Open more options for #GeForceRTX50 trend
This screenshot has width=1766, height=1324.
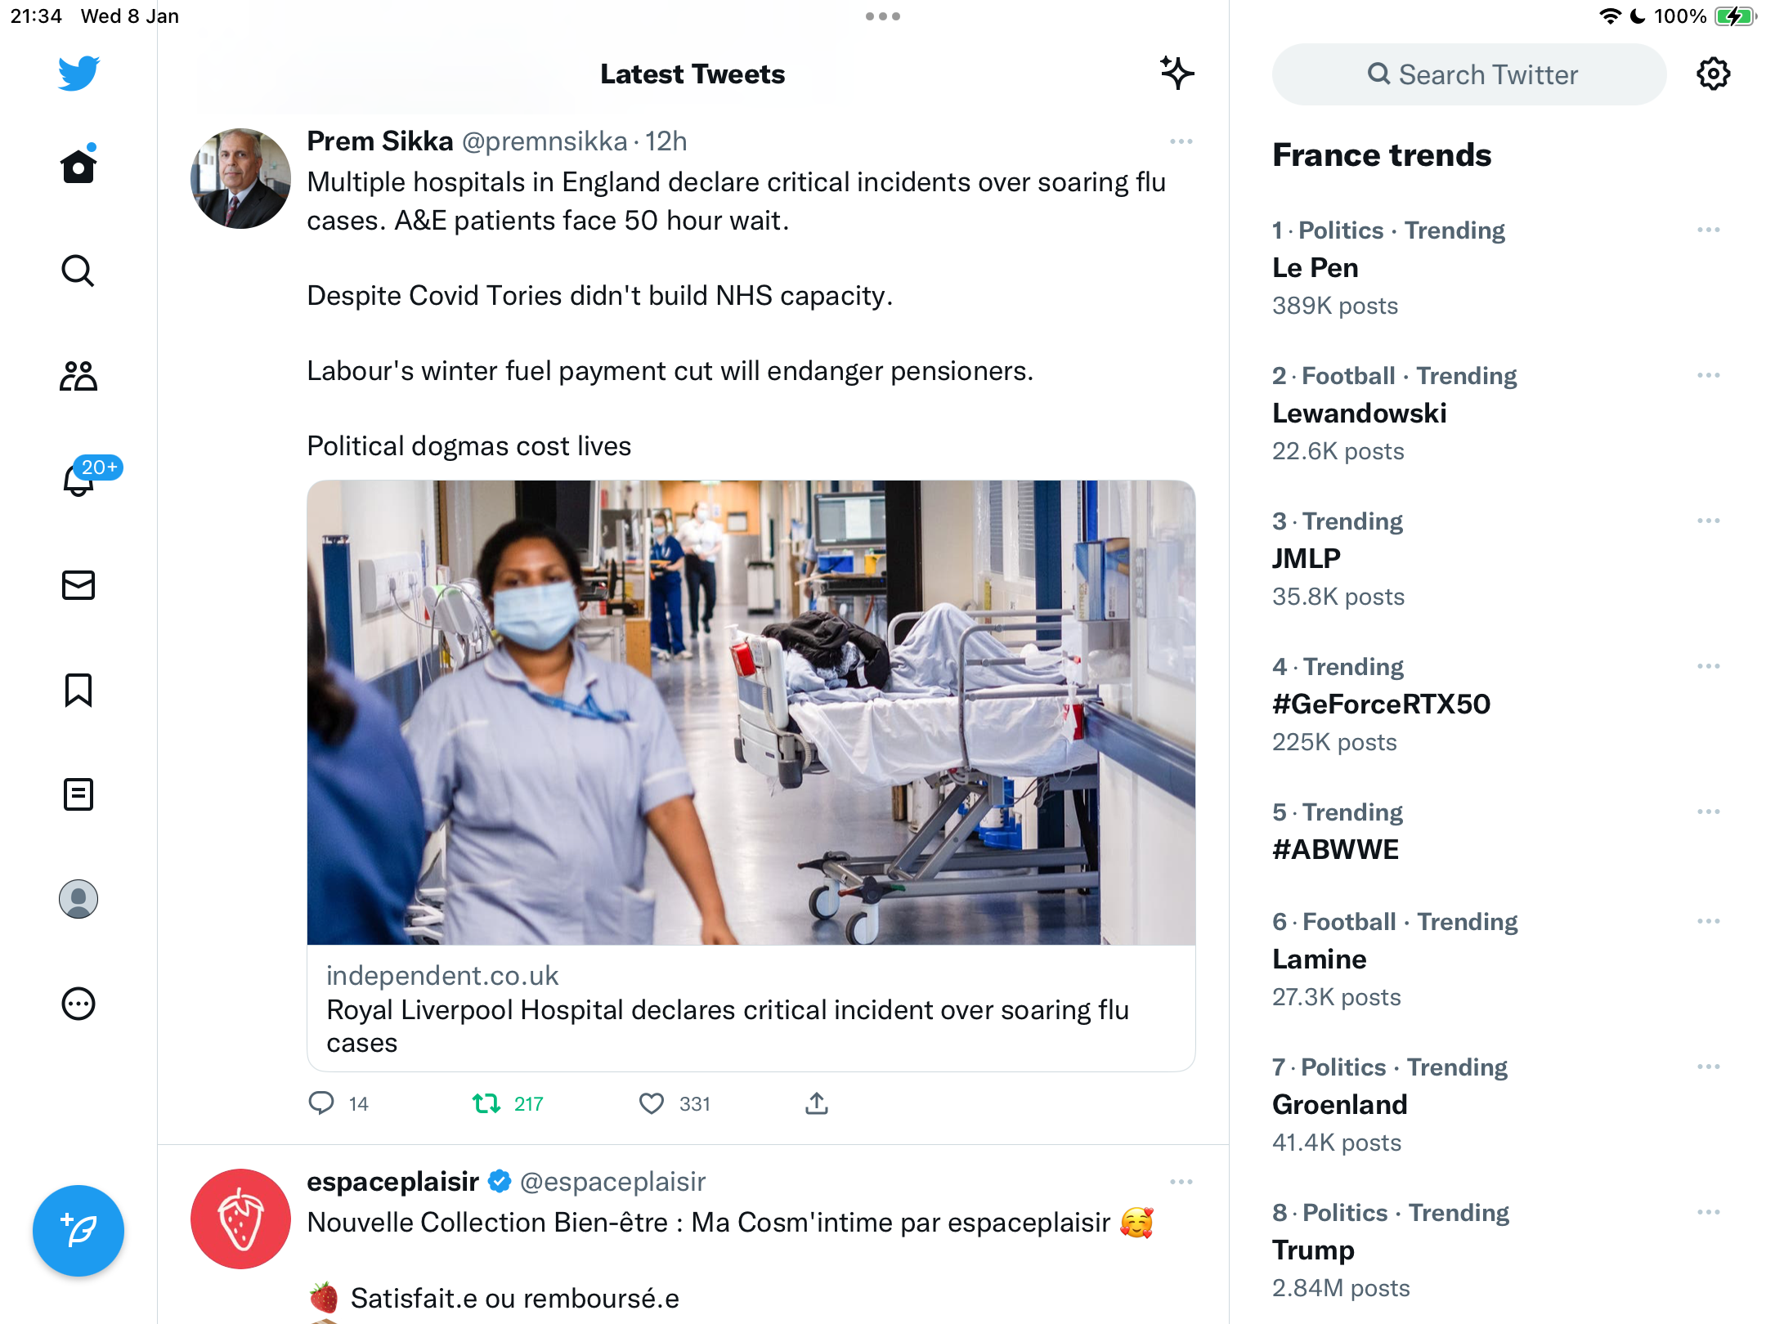point(1709,666)
